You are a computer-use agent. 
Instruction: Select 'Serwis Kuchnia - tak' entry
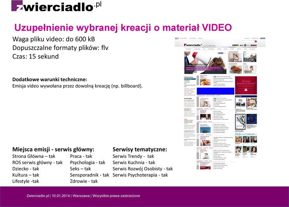coord(134,163)
